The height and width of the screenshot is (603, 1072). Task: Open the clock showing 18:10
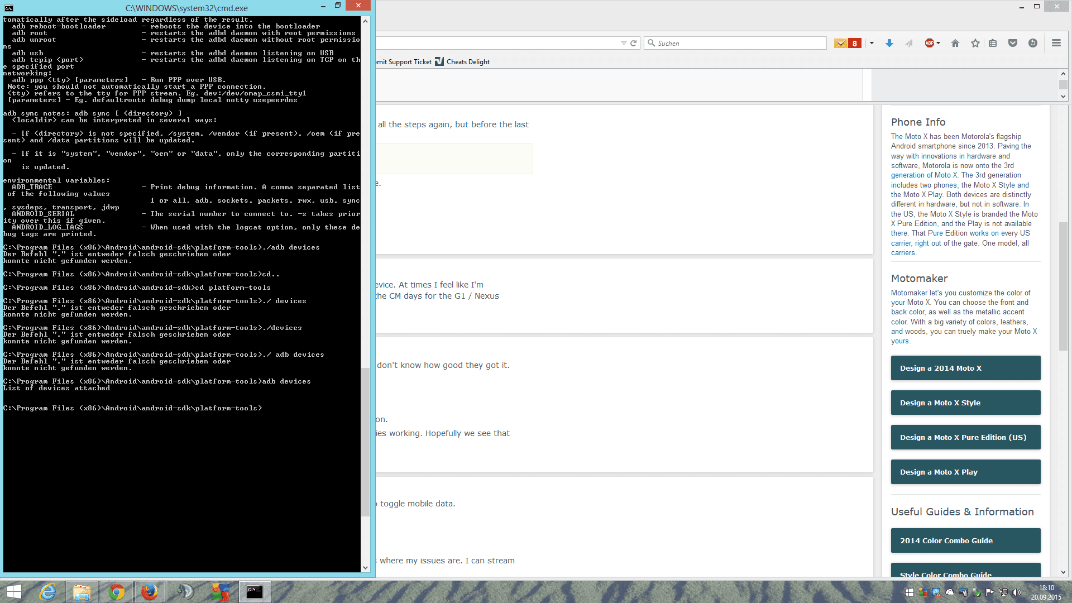pyautogui.click(x=1046, y=592)
